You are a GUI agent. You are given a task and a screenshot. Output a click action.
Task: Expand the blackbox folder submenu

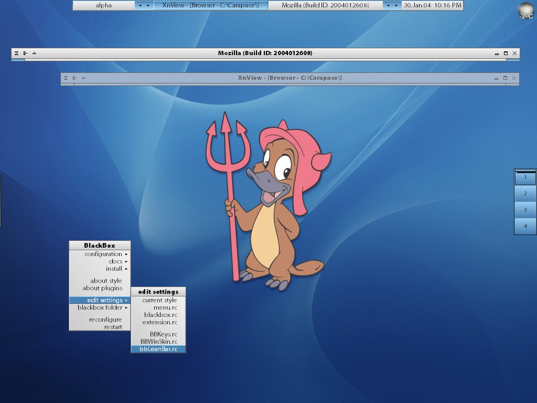click(x=100, y=307)
